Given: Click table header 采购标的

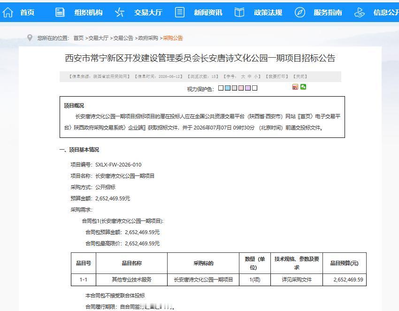Looking at the screenshot, I should coord(203,263).
